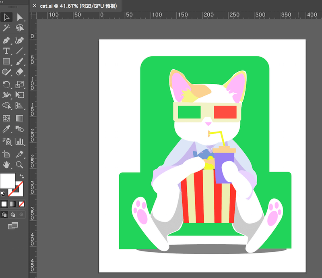Swap fill and stroke colors

point(22,176)
